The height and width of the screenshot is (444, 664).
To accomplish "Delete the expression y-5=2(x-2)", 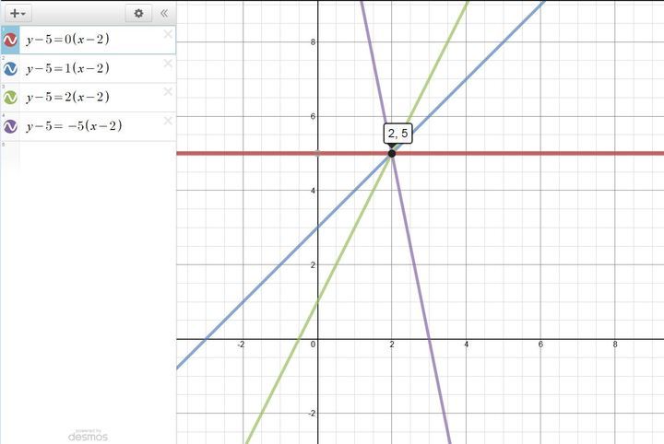I will click(168, 92).
